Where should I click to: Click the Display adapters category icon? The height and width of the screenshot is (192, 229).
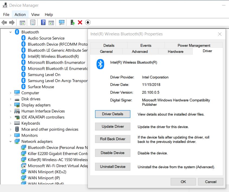coord(17,105)
